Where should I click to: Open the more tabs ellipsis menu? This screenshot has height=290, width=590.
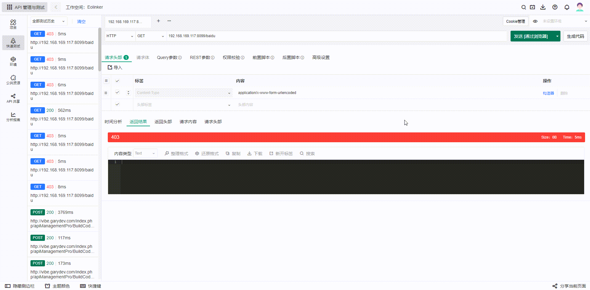click(169, 21)
